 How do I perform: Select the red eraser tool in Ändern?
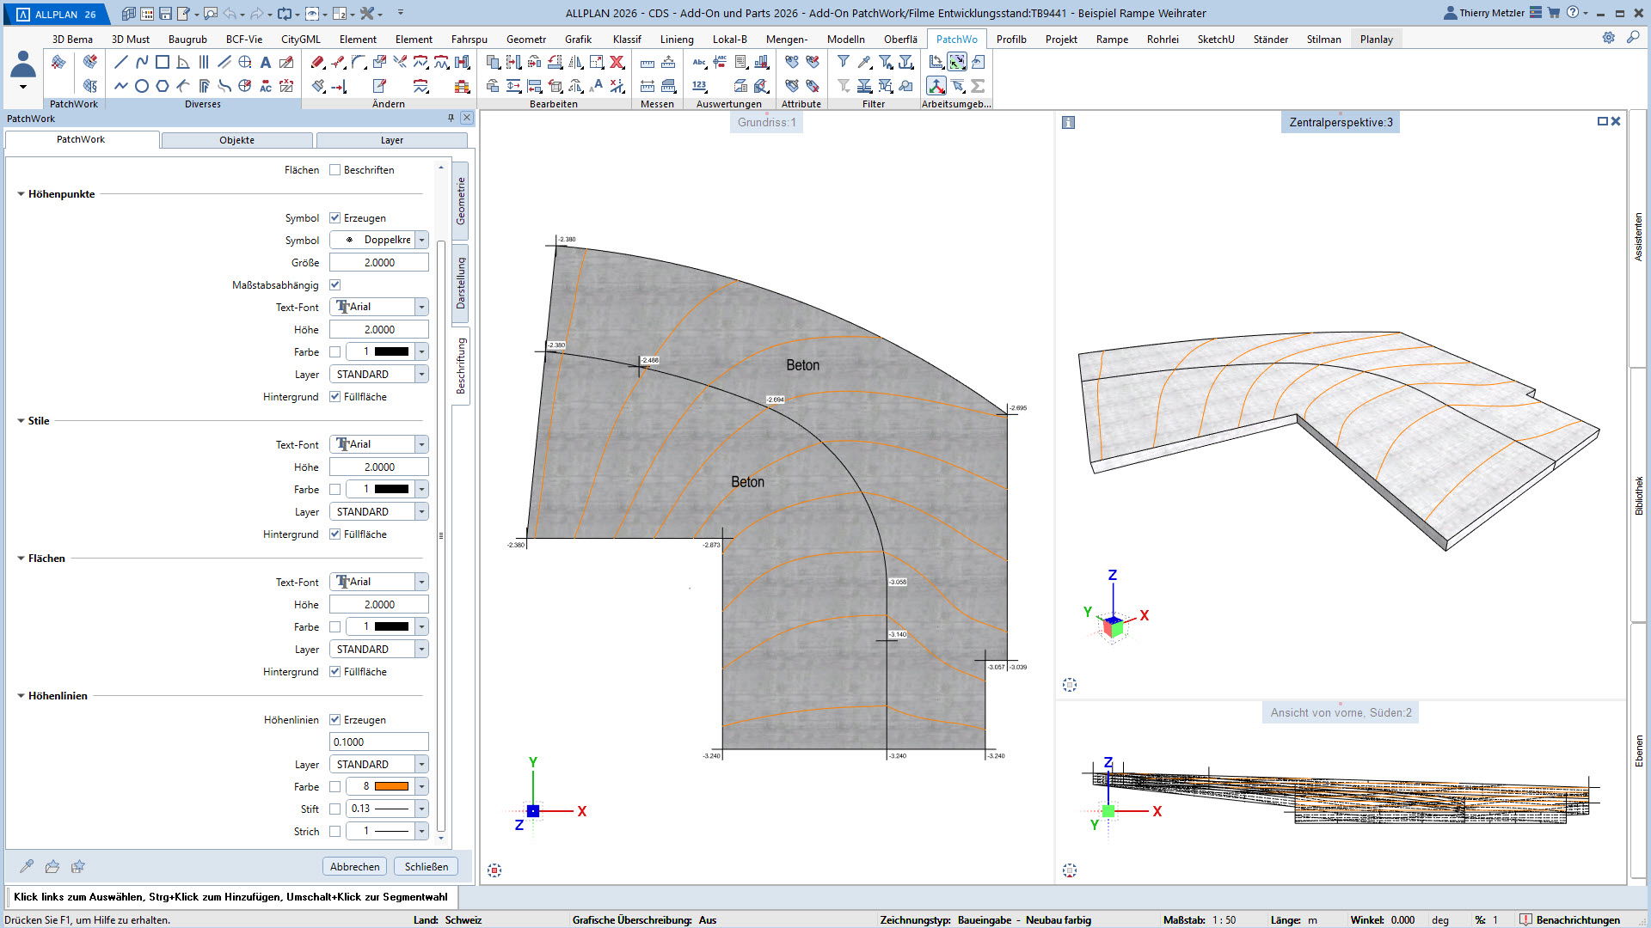pyautogui.click(x=317, y=62)
